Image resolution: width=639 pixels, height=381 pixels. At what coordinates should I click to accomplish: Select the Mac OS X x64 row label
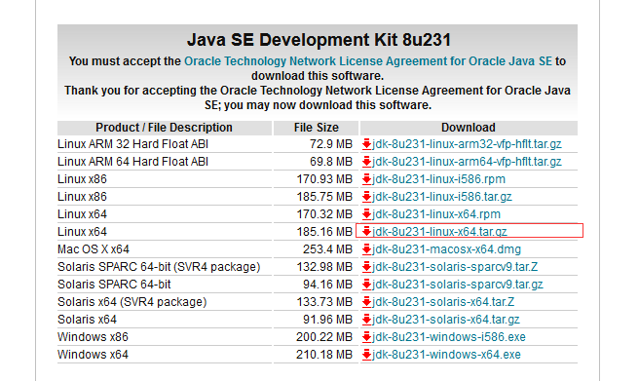(94, 249)
